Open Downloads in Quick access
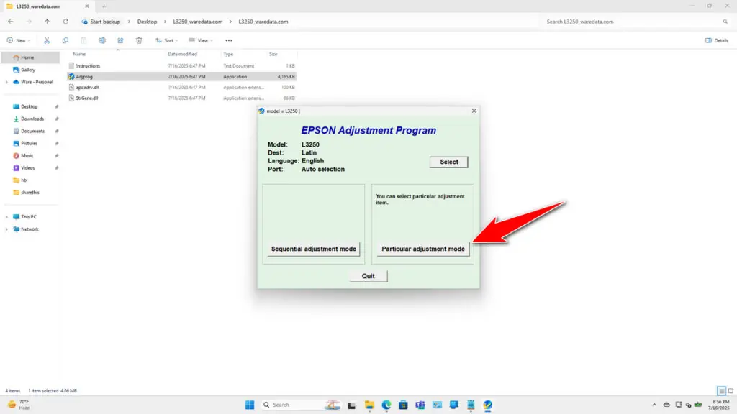737x414 pixels. (30, 119)
